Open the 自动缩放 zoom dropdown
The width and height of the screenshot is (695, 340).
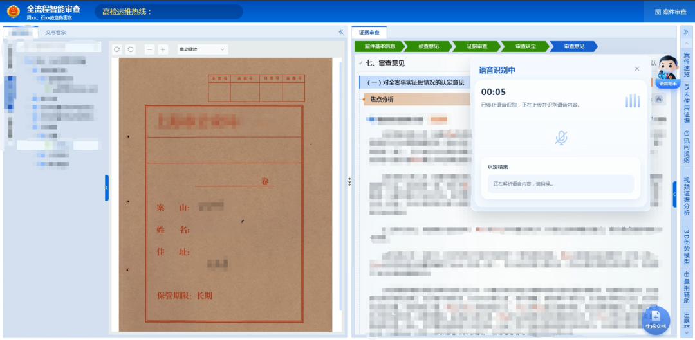coord(202,49)
